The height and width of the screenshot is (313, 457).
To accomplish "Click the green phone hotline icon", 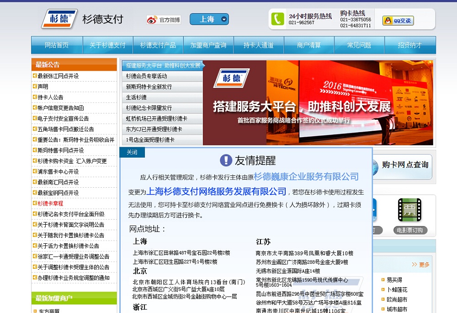I will (277, 19).
